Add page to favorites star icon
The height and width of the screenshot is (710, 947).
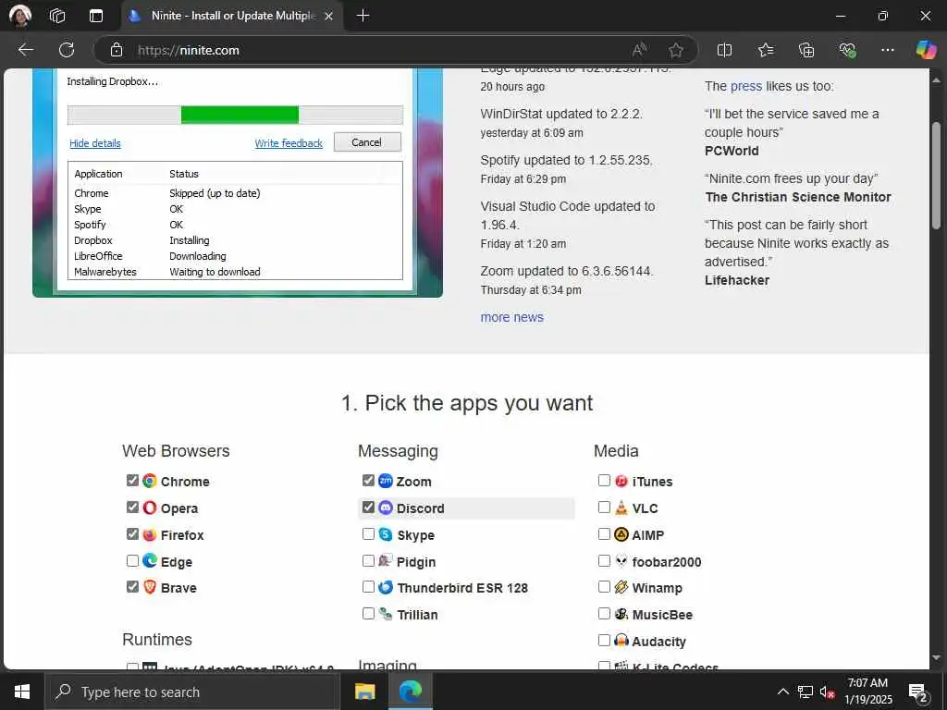coord(676,50)
